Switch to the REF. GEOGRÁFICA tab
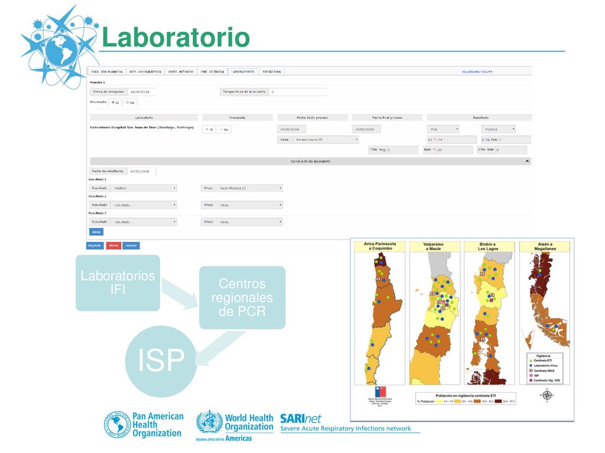The image size is (605, 453). point(145,71)
